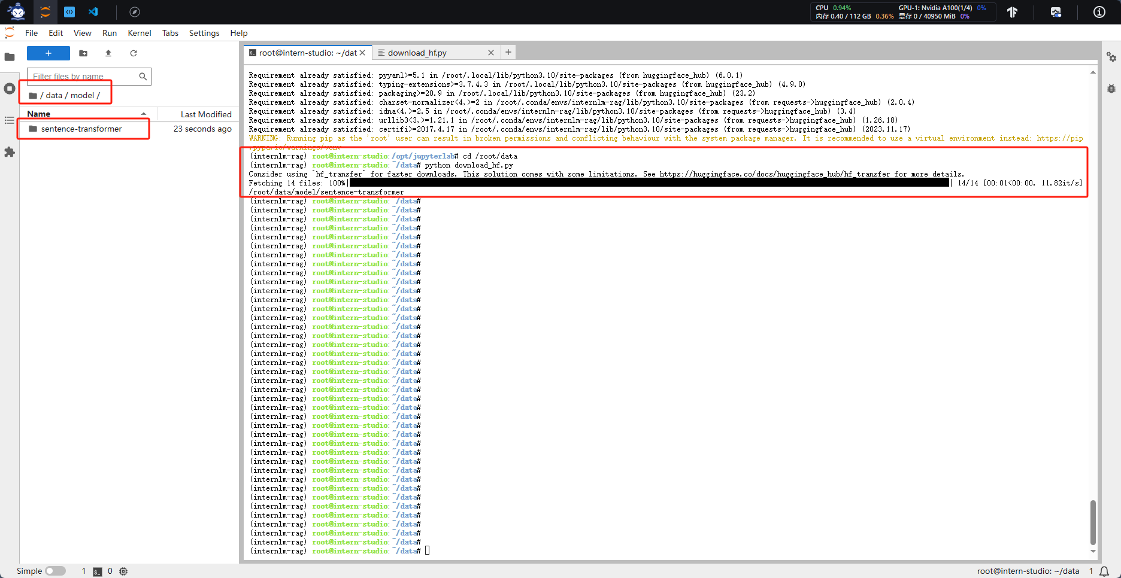Create a new folder with toolbar icon
This screenshot has height=578, width=1121.
[83, 53]
